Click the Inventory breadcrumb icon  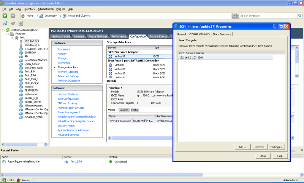(41, 16)
